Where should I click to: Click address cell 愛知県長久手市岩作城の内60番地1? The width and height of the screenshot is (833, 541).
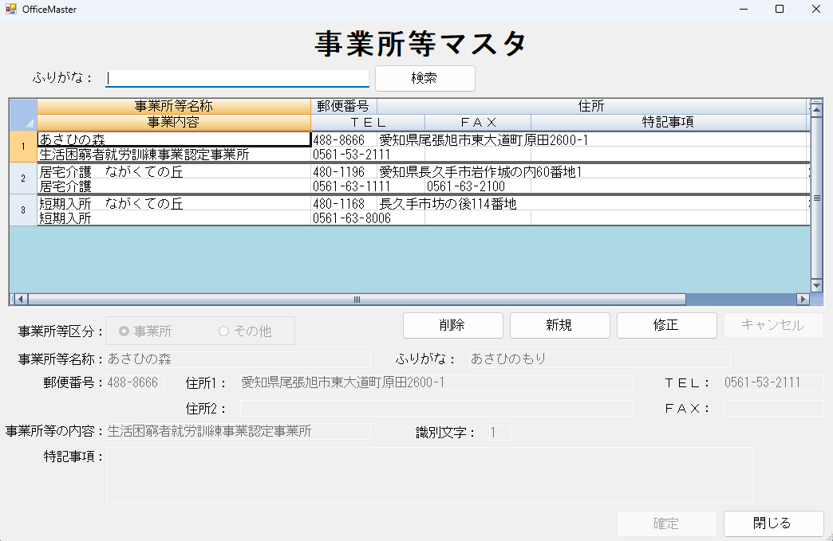(x=592, y=171)
